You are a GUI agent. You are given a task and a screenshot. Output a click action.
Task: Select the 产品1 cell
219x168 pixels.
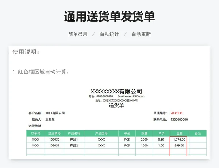(74, 140)
